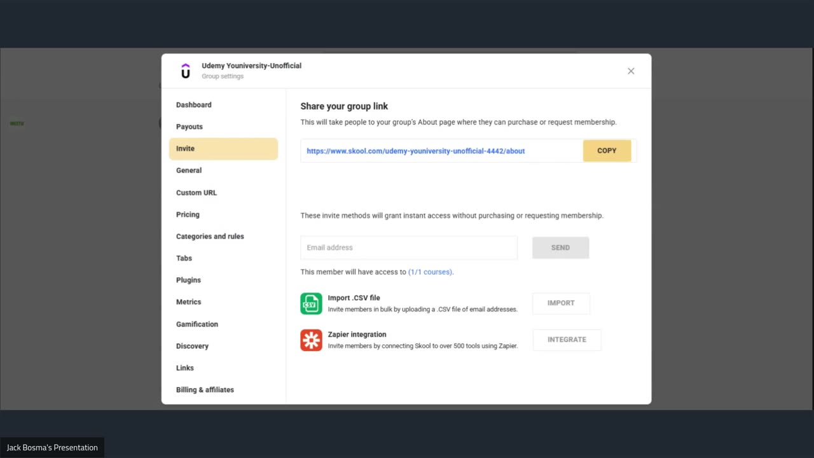Click the 'Share your group link' heading
Viewport: 814px width, 458px height.
344,106
